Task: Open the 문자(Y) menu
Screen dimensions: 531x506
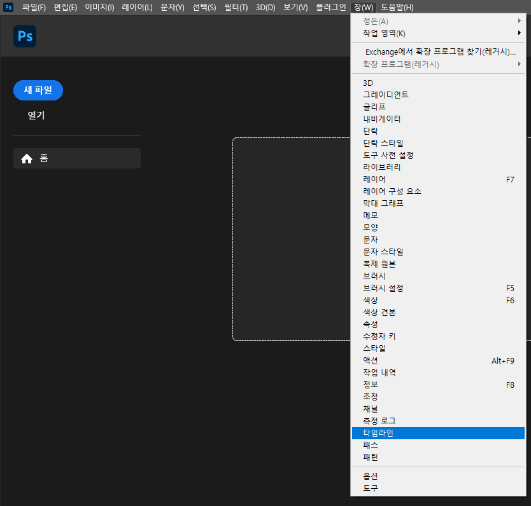Action: (173, 7)
